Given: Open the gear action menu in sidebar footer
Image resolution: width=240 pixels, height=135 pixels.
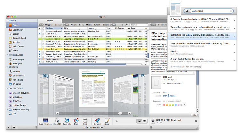Looking at the screenshot, I should (14, 127).
